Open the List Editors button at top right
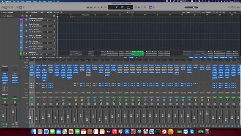 coord(229,7)
